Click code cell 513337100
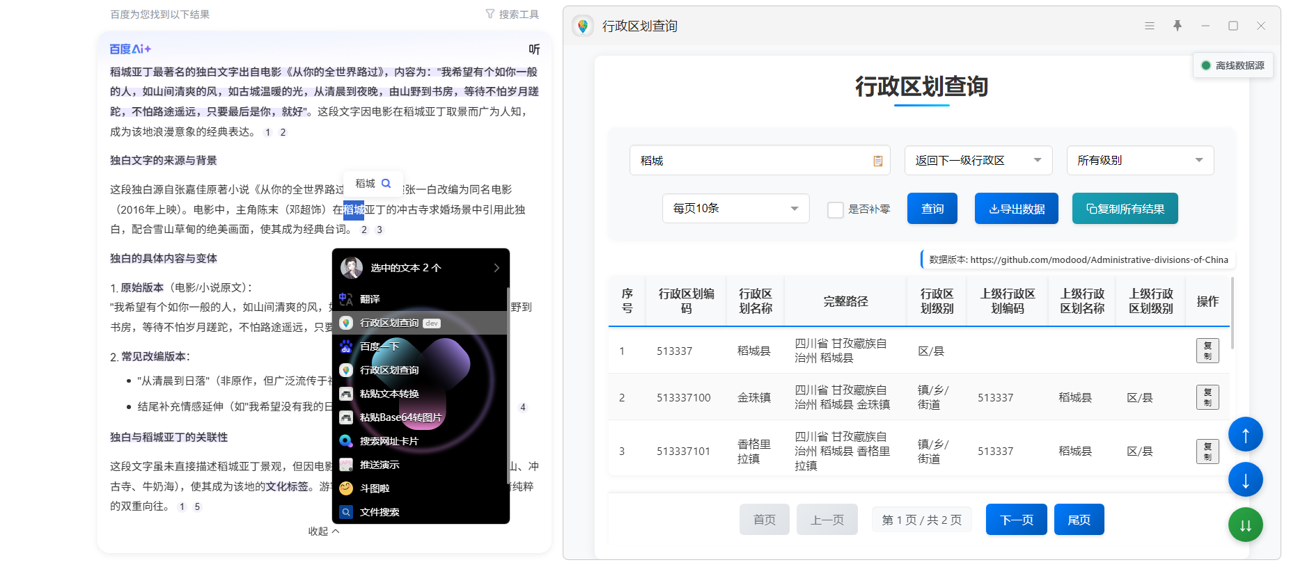1298x567 pixels. 684,398
